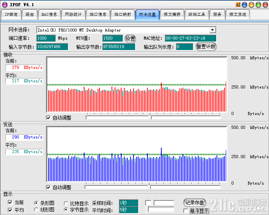Toggle the 平均 display checkbox
The image size is (269, 215).
pyautogui.click(x=10, y=210)
